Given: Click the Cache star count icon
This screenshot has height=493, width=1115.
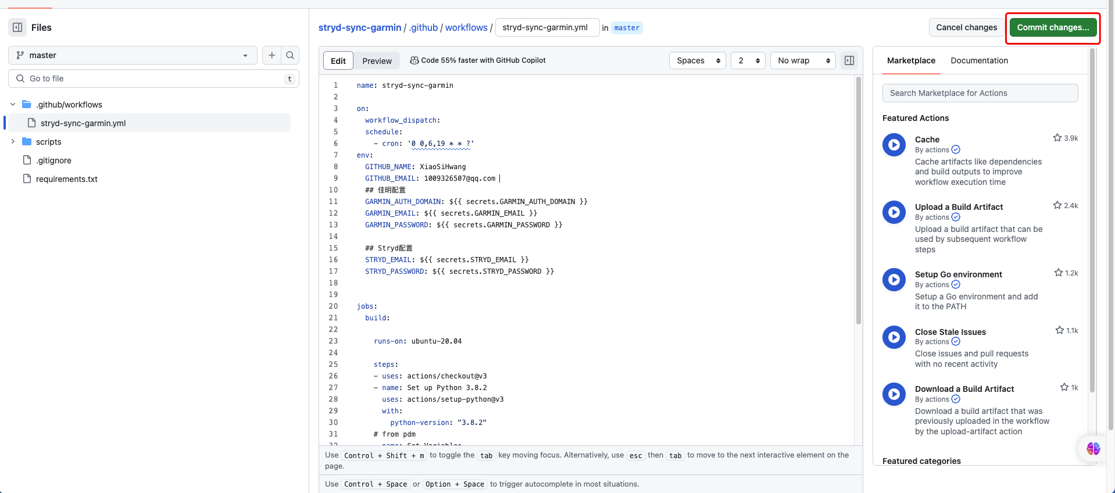Looking at the screenshot, I should point(1057,138).
